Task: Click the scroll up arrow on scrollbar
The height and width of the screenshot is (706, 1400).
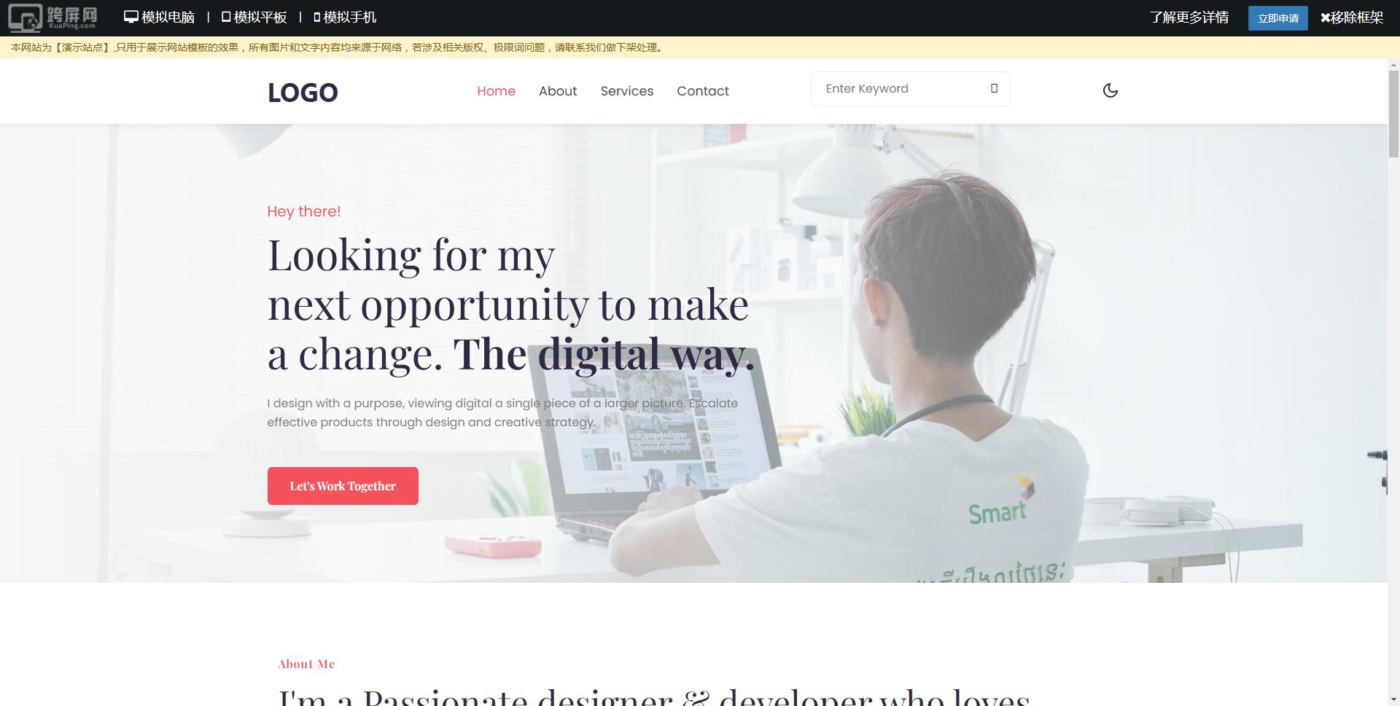Action: 1393,64
